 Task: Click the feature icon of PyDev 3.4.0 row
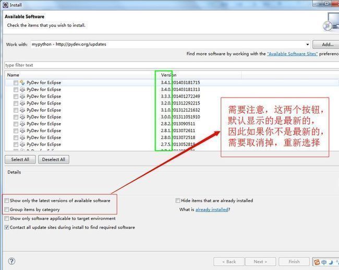point(22,89)
